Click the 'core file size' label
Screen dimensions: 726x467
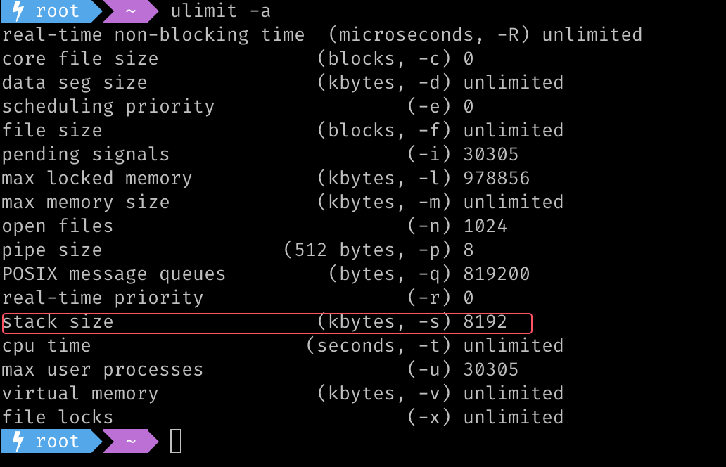point(80,59)
